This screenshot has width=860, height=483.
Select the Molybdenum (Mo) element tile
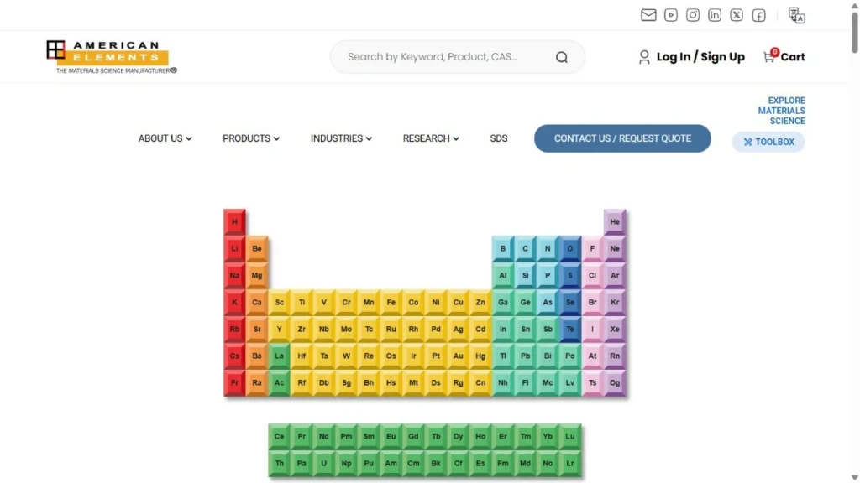[x=346, y=329]
